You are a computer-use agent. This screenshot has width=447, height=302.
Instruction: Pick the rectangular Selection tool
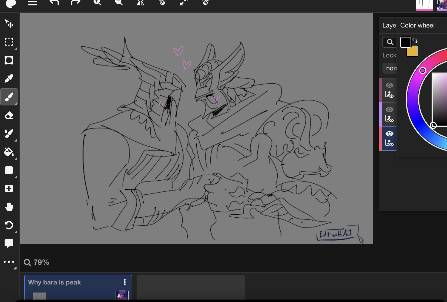point(9,42)
